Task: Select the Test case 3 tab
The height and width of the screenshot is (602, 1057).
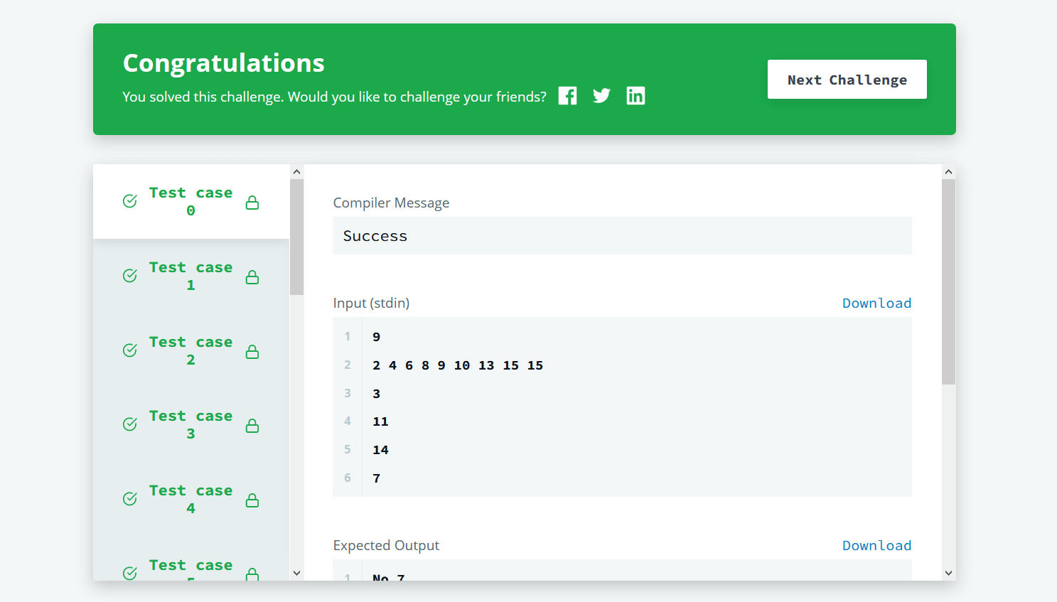Action: (191, 424)
